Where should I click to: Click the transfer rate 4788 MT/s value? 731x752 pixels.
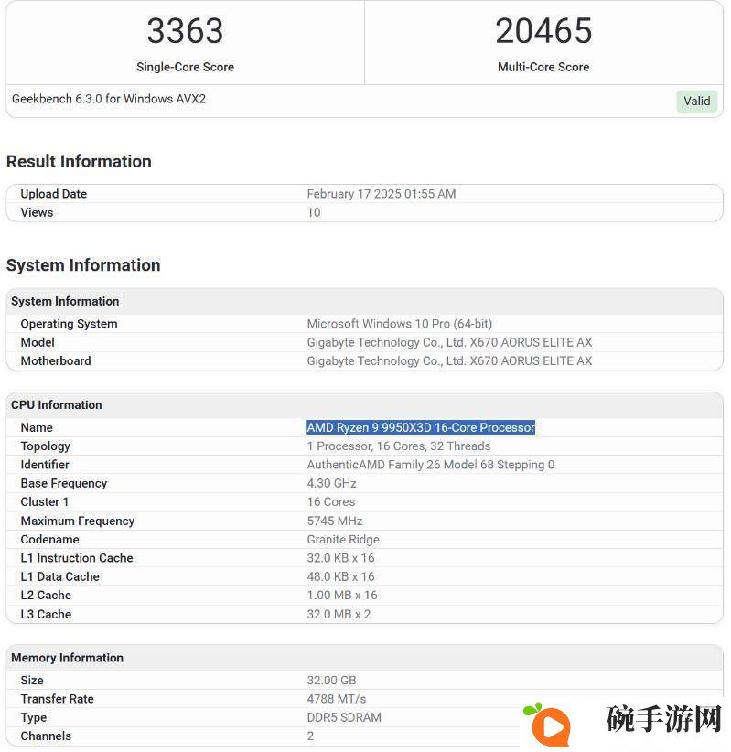[337, 699]
